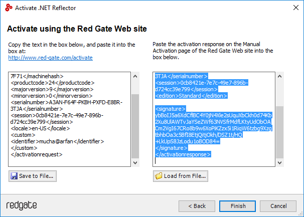The width and height of the screenshot is (304, 217).
Task: Click the activation request scrollbar thumb
Action: coord(135,126)
